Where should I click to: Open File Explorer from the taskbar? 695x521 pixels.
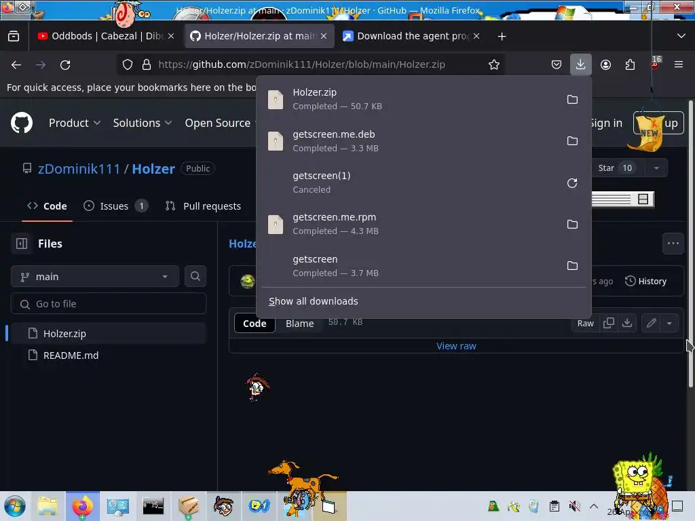pos(48,506)
